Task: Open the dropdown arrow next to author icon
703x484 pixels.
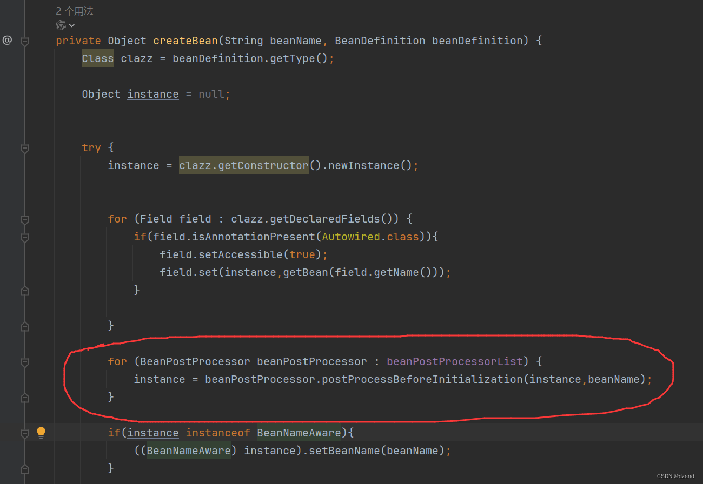Action: coord(72,25)
